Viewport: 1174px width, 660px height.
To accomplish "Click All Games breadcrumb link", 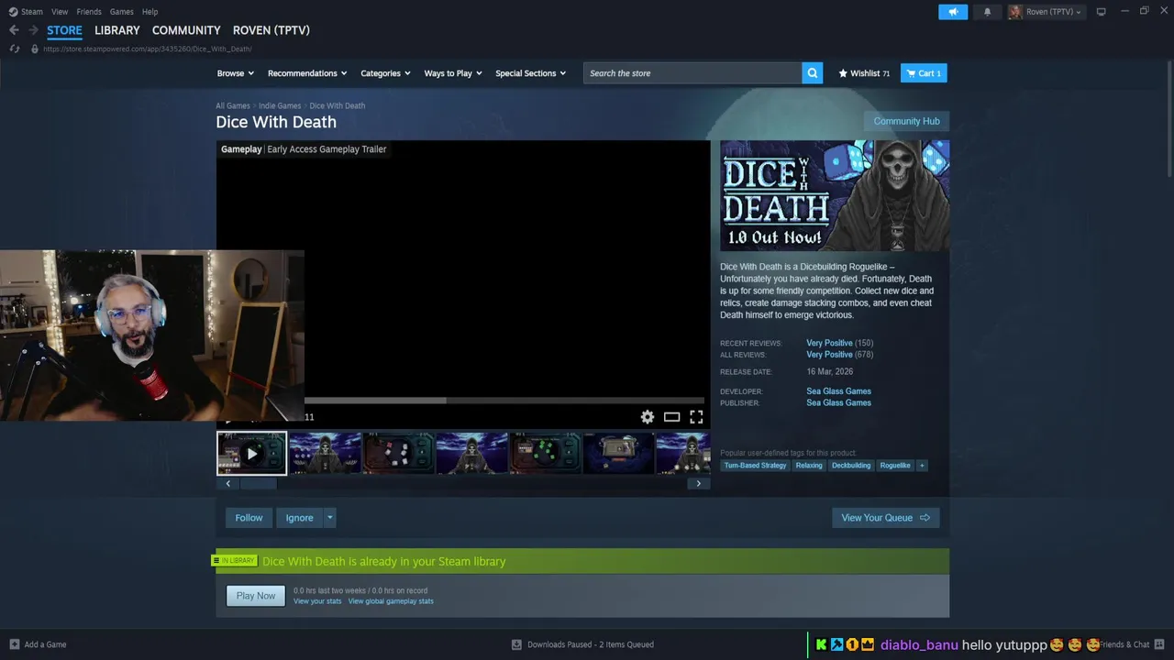I will (x=233, y=105).
